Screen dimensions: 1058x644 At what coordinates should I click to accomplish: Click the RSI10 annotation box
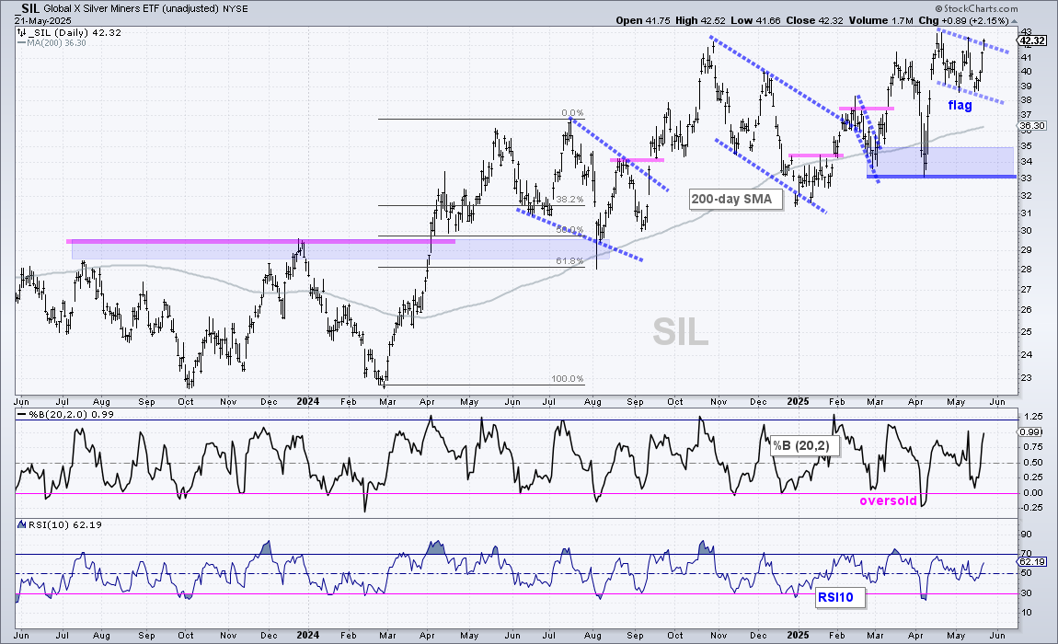[839, 597]
